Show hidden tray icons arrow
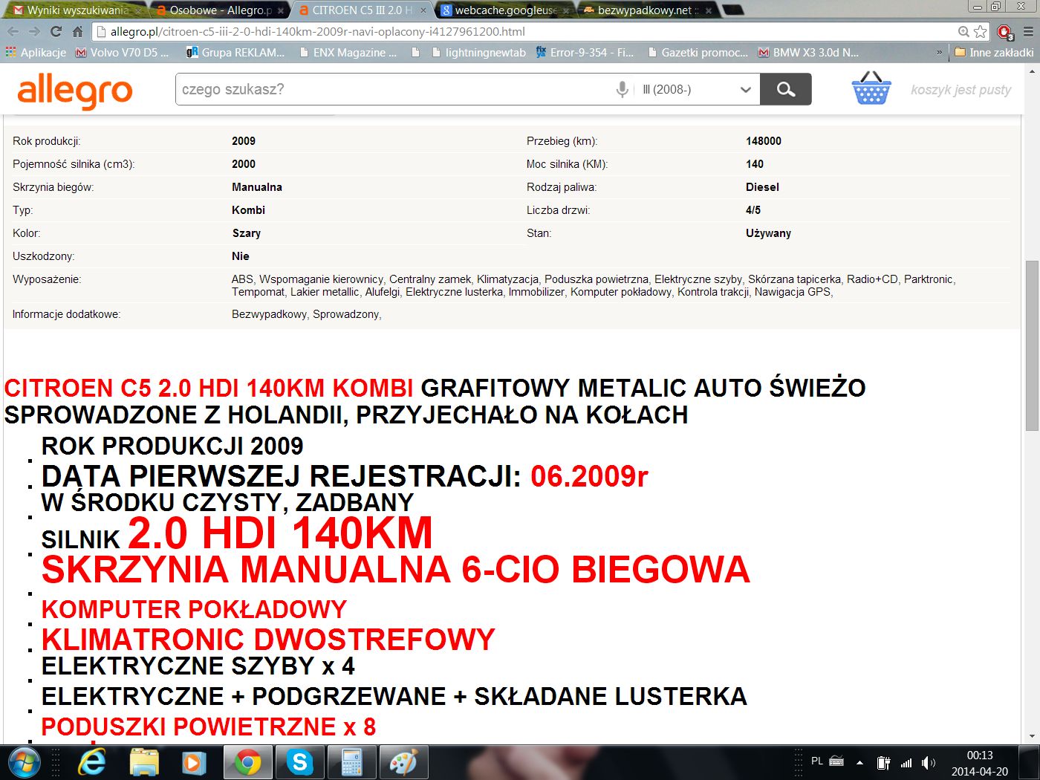This screenshot has width=1040, height=780. coord(859,763)
